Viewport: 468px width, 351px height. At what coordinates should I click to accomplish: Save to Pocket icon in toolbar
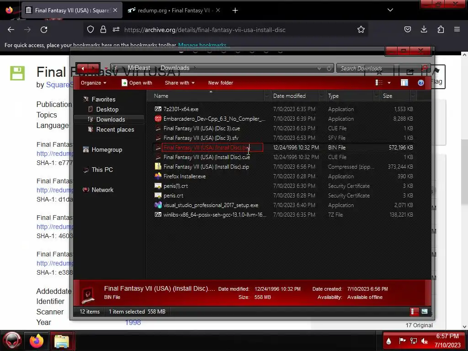tap(407, 29)
